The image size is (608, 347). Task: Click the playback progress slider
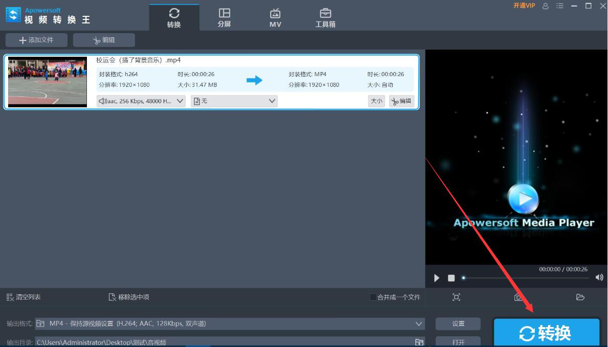(x=526, y=278)
